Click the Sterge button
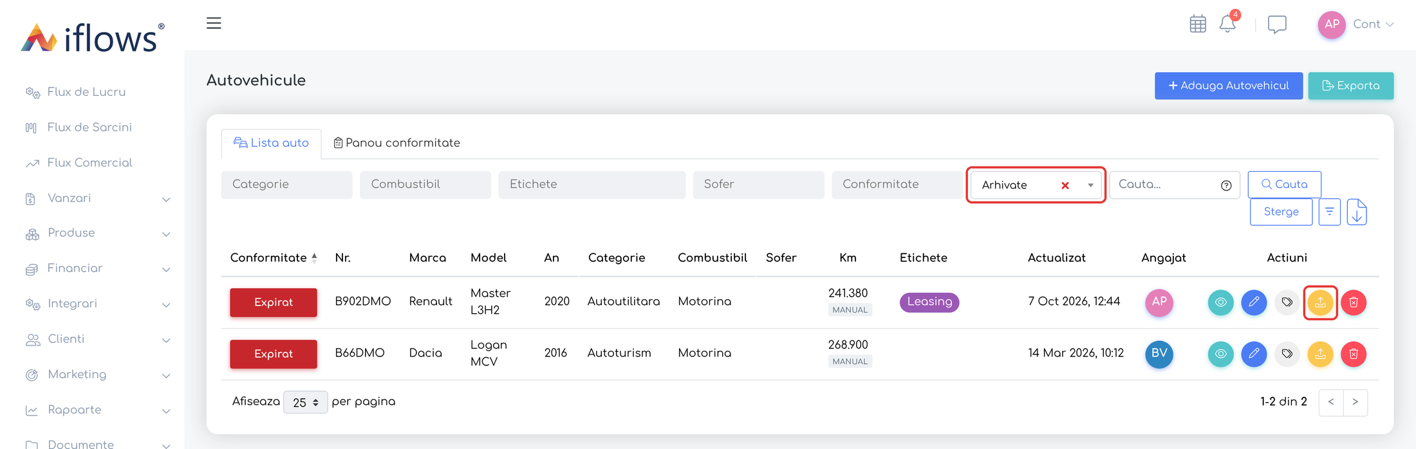 point(1281,212)
